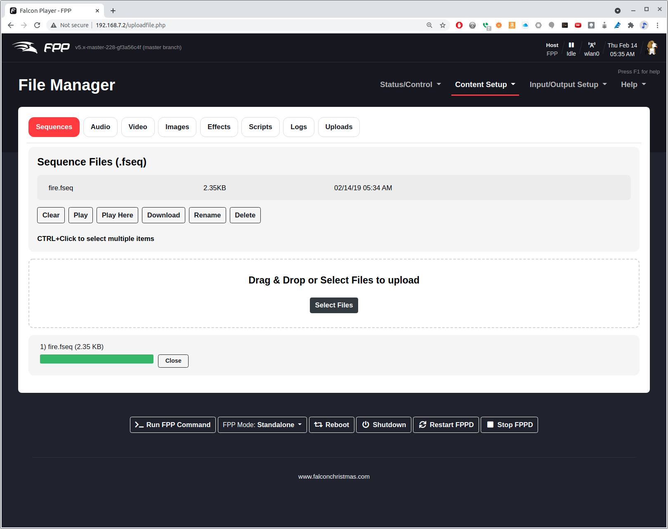Image resolution: width=668 pixels, height=529 pixels.
Task: Click the terminal icon on Run FPP Command
Action: [139, 425]
